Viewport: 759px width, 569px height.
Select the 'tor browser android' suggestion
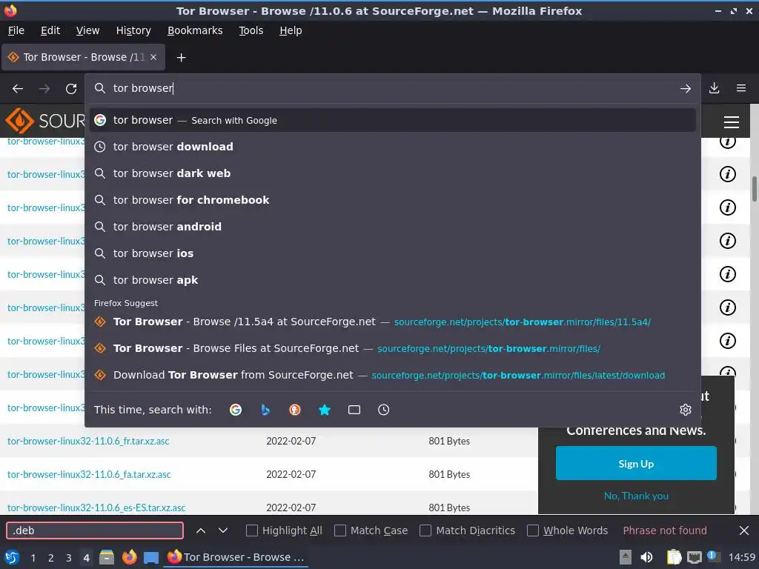393,227
